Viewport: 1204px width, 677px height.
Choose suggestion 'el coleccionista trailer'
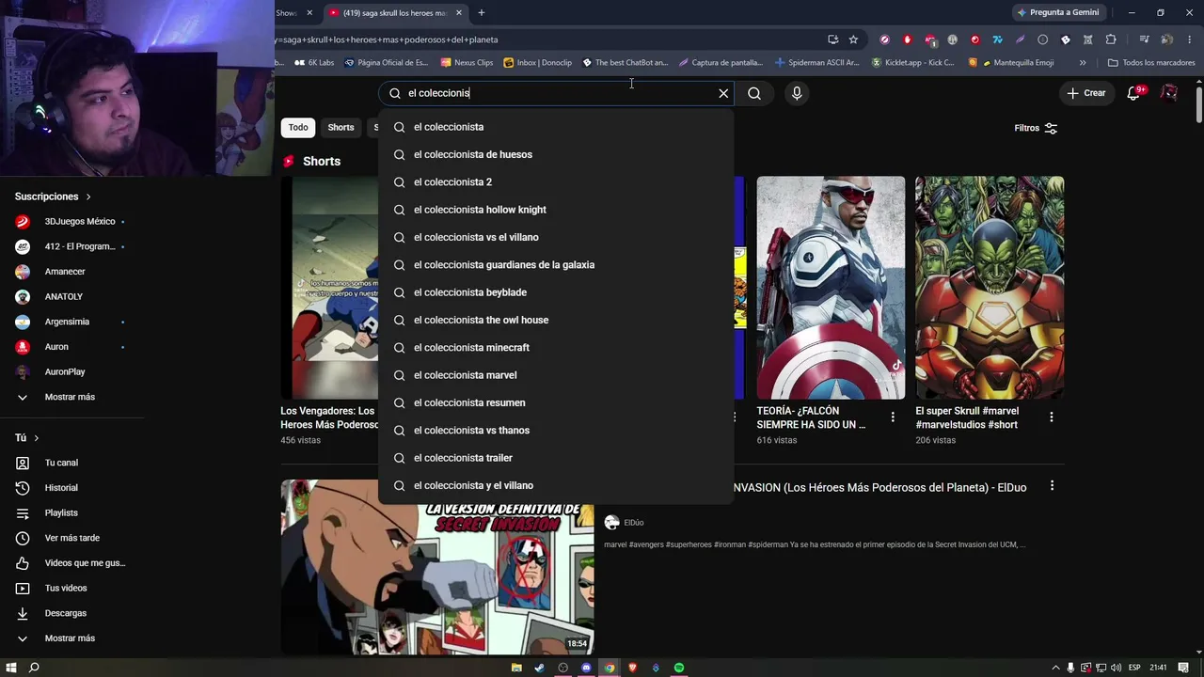coord(556,458)
